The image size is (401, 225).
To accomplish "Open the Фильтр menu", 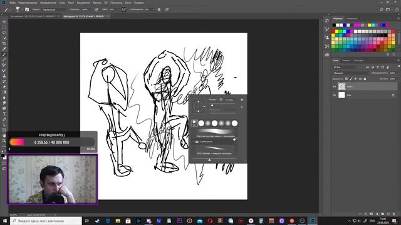I will tap(97, 2).
